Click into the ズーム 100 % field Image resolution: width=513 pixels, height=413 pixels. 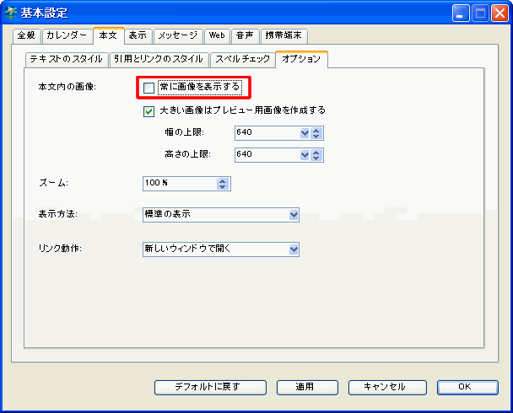pyautogui.click(x=177, y=183)
